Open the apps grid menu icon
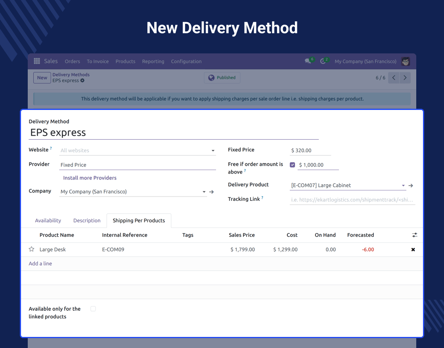The image size is (444, 348). pos(37,61)
